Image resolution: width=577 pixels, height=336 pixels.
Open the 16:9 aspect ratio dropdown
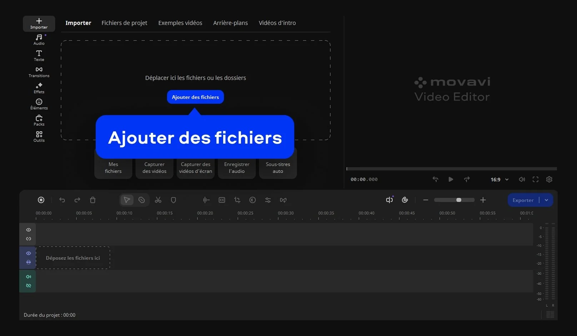(499, 179)
